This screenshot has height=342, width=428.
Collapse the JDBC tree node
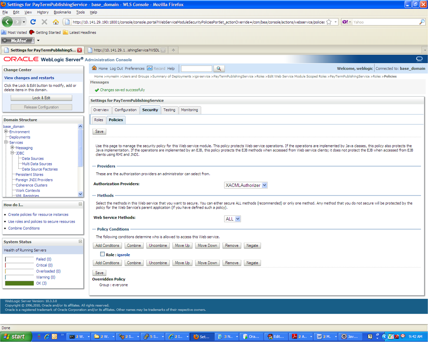[12, 153]
